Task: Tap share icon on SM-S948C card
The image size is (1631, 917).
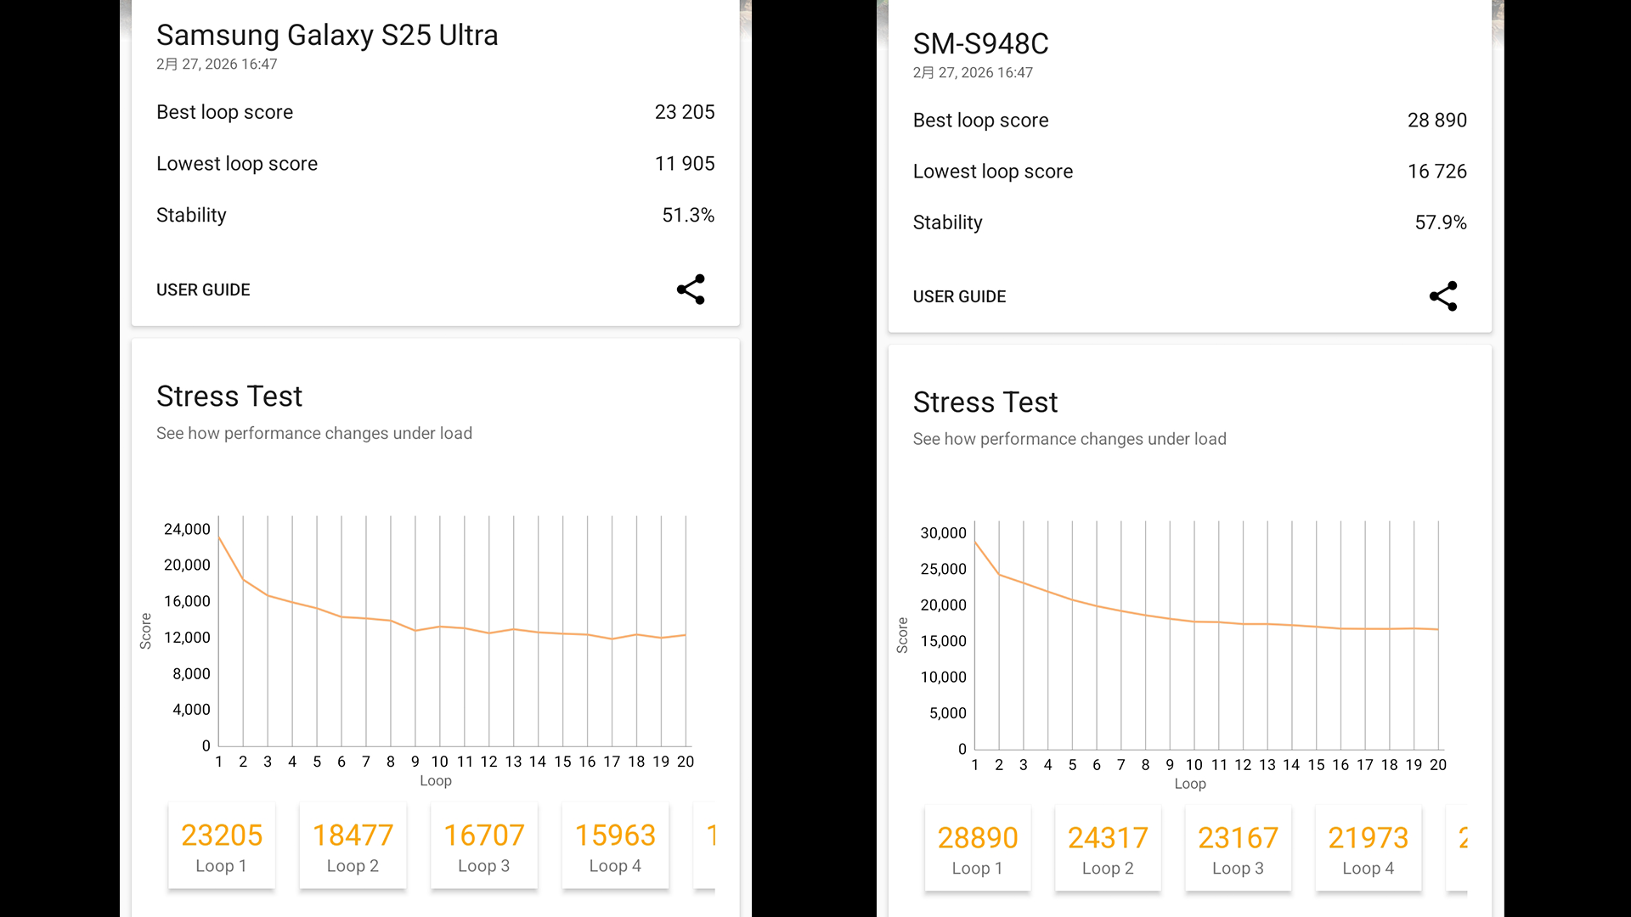Action: (x=1442, y=296)
